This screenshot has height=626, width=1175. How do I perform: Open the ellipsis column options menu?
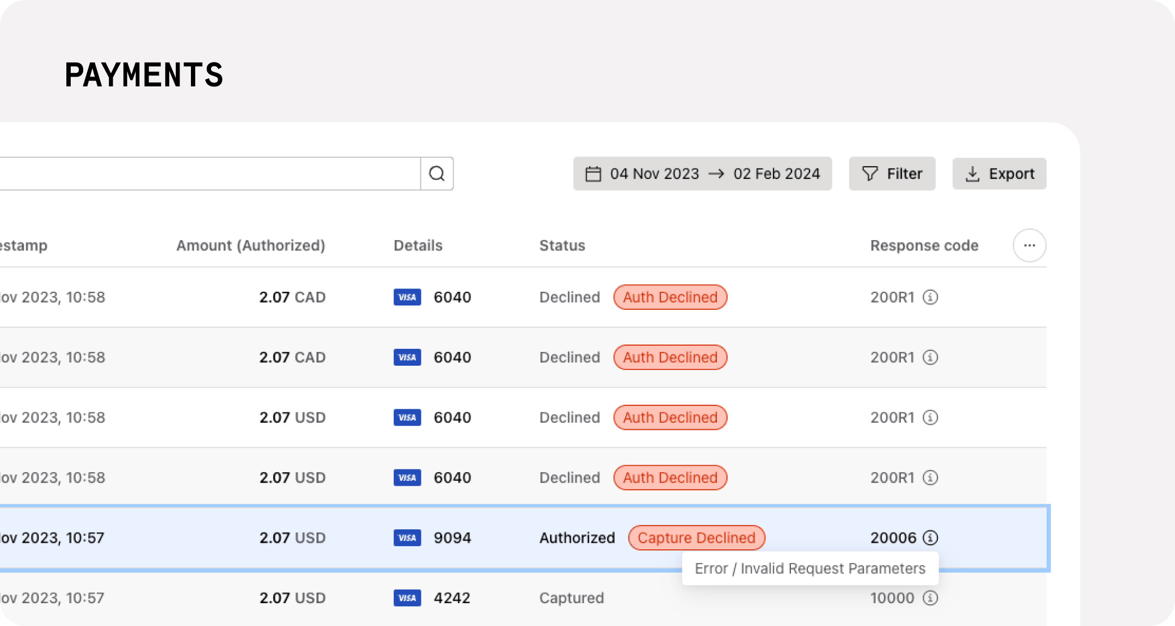(x=1029, y=245)
